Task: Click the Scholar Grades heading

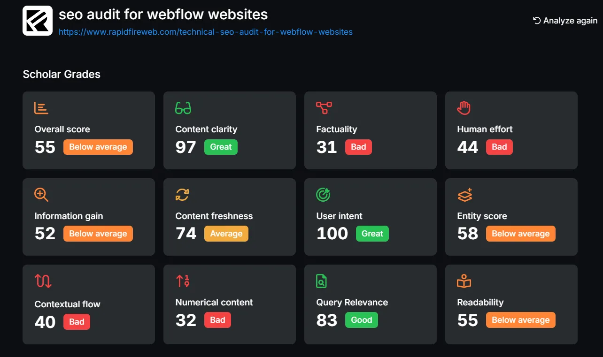Action: pos(61,74)
